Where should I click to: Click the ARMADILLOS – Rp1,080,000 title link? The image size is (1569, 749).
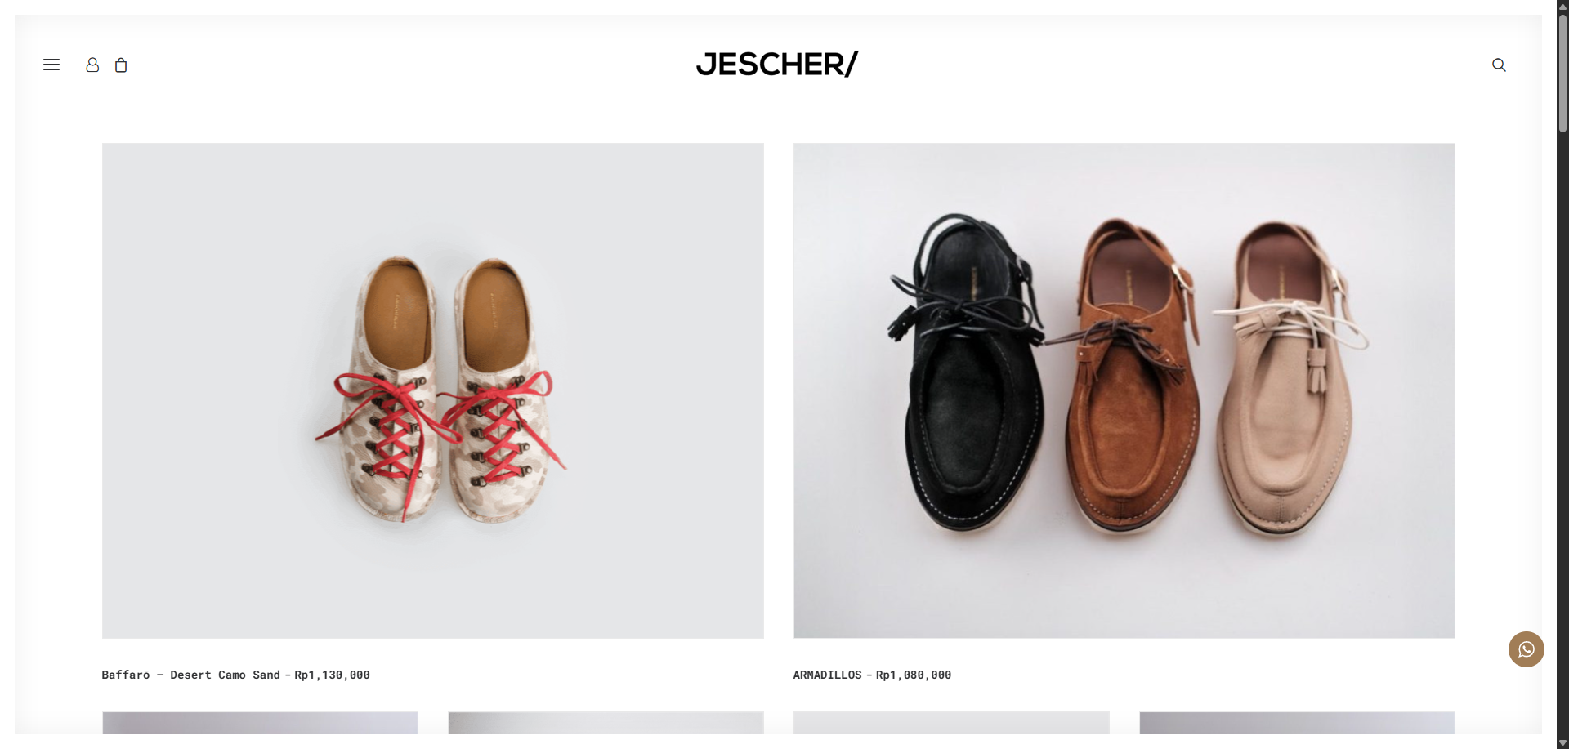[x=872, y=675]
